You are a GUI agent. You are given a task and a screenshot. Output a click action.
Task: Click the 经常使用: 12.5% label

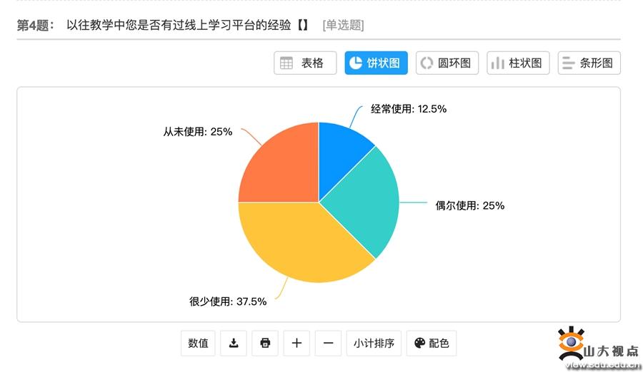[409, 109]
